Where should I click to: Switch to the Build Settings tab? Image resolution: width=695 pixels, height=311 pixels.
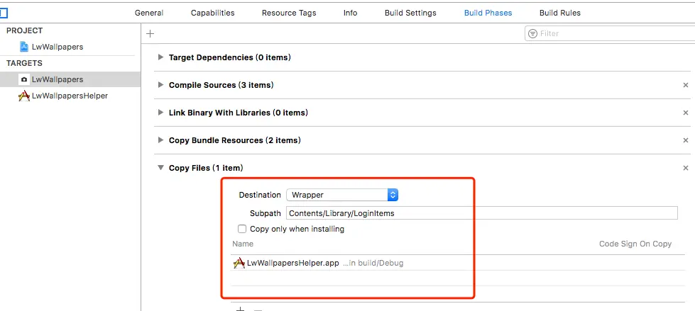point(410,13)
